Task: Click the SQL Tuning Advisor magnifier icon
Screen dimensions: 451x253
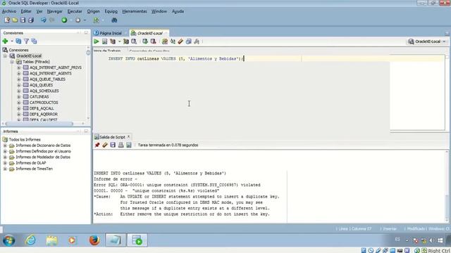Action: (134, 41)
